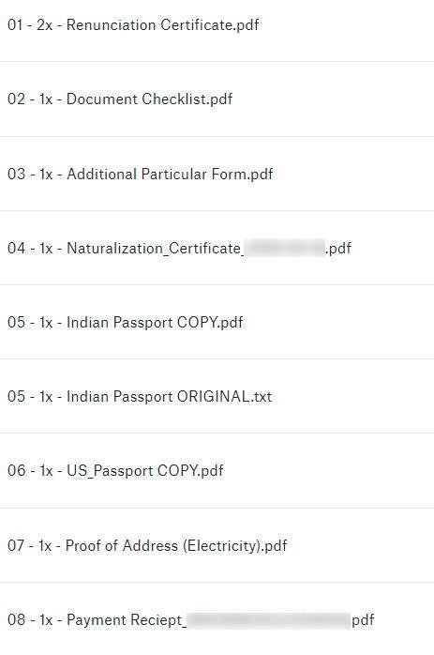Select the row numbered 02 - 1x
Image resolution: width=434 pixels, height=655 pixels.
click(x=217, y=99)
